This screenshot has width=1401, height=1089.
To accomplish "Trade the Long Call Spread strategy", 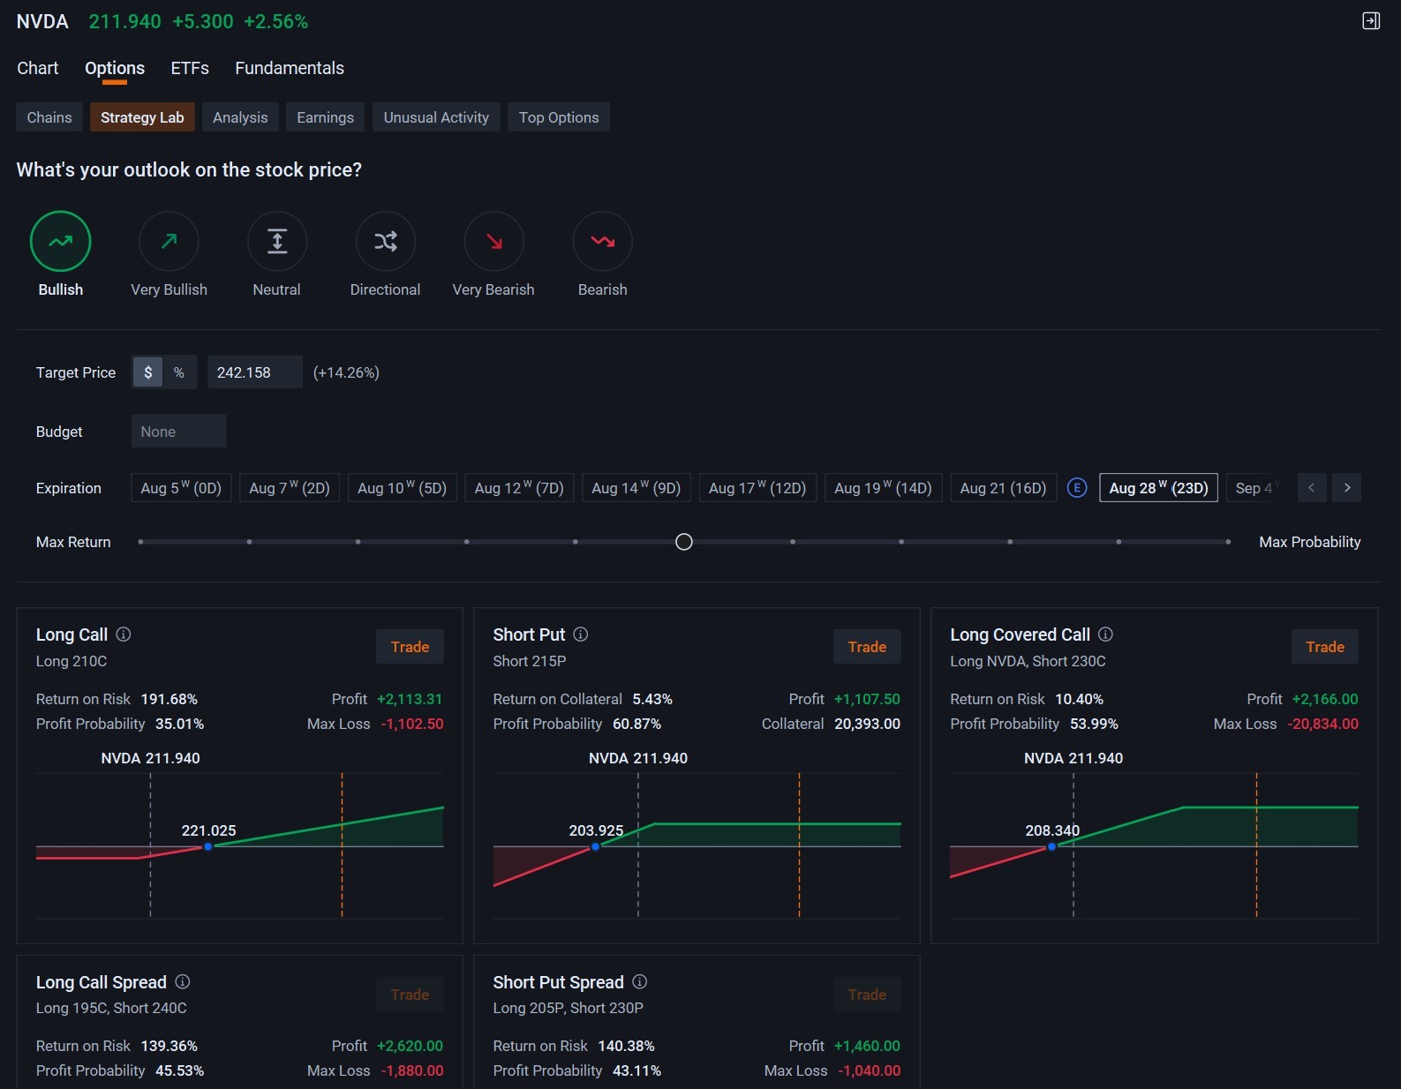I will pos(410,995).
